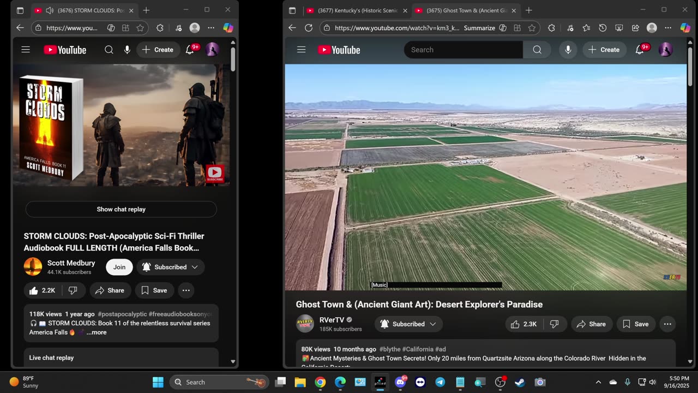Open more actions for the STORM CLOUDS video
The image size is (698, 393).
[186, 290]
